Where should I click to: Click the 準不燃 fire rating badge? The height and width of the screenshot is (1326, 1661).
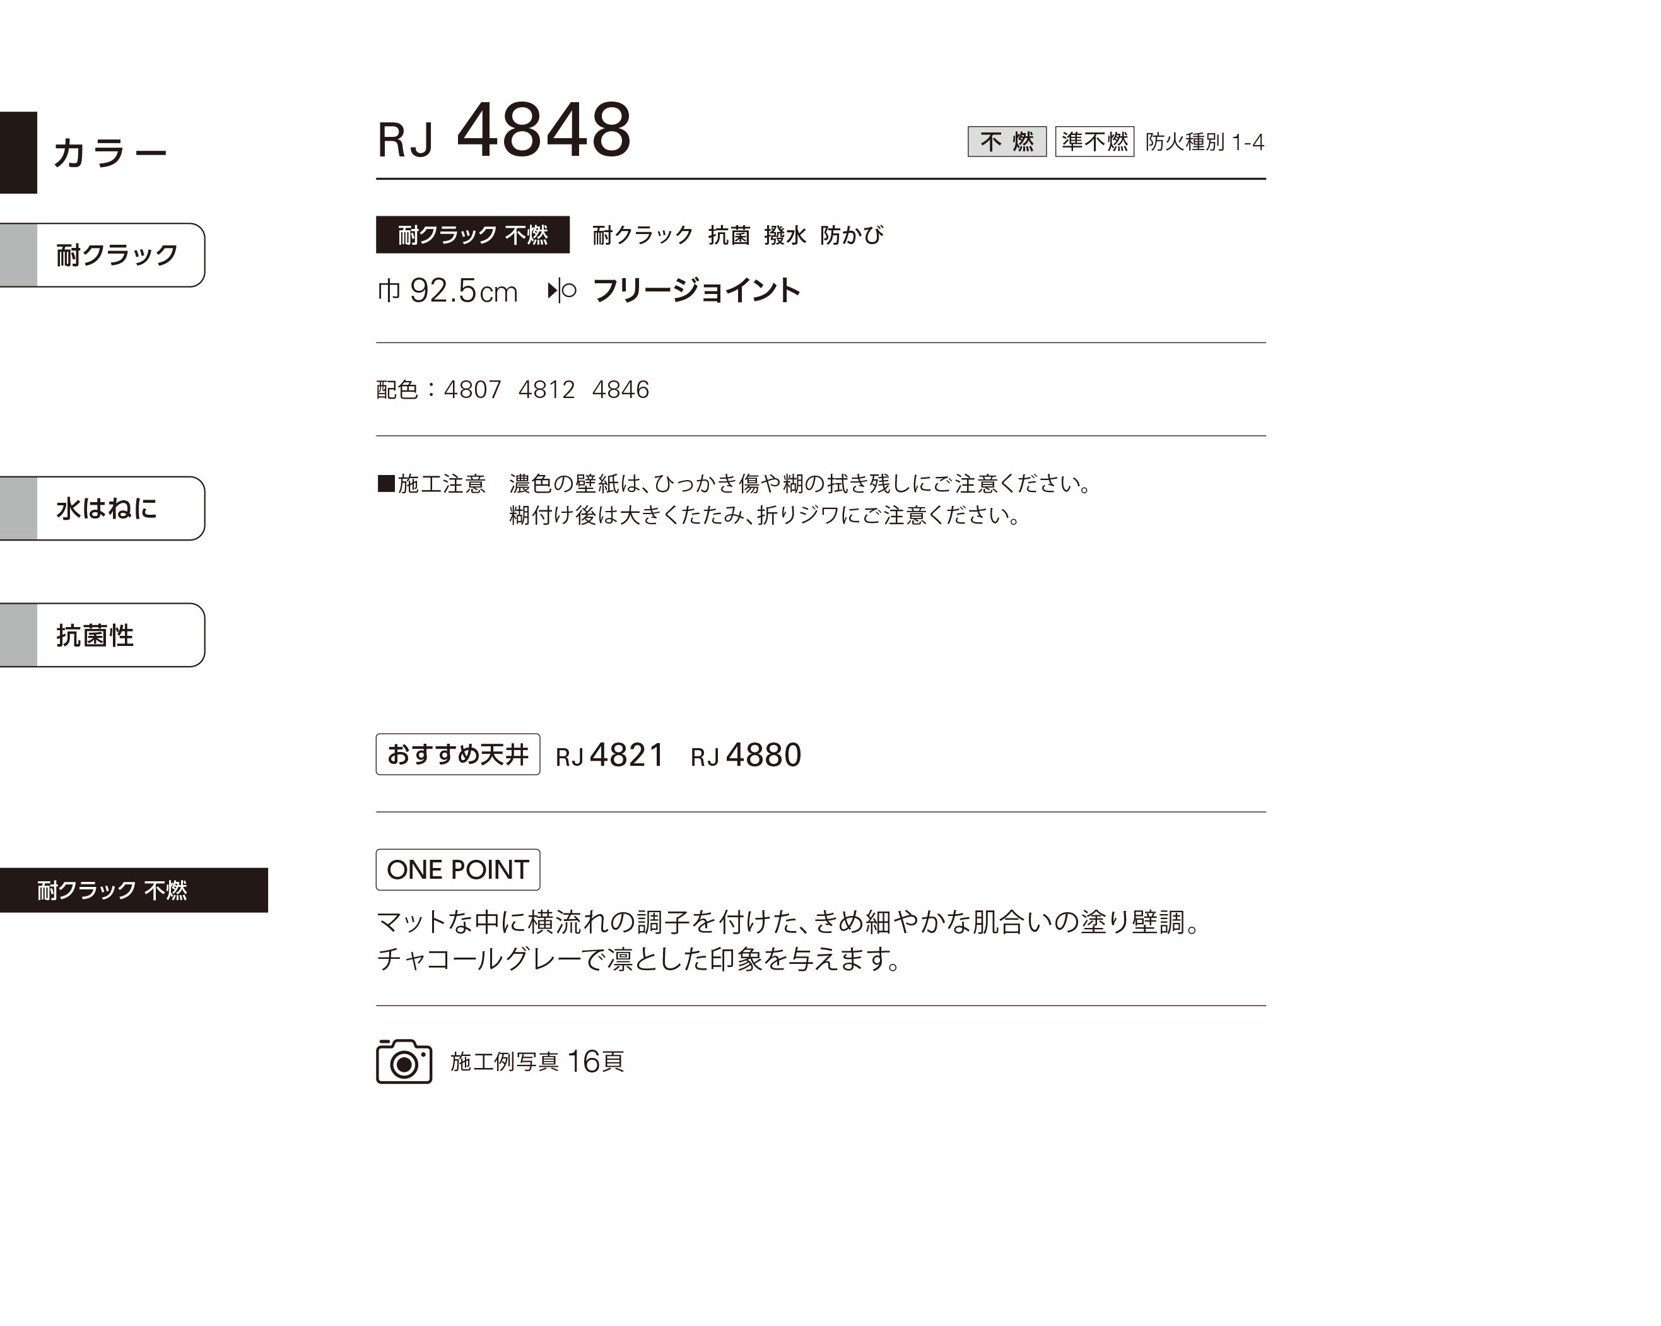click(x=1094, y=142)
